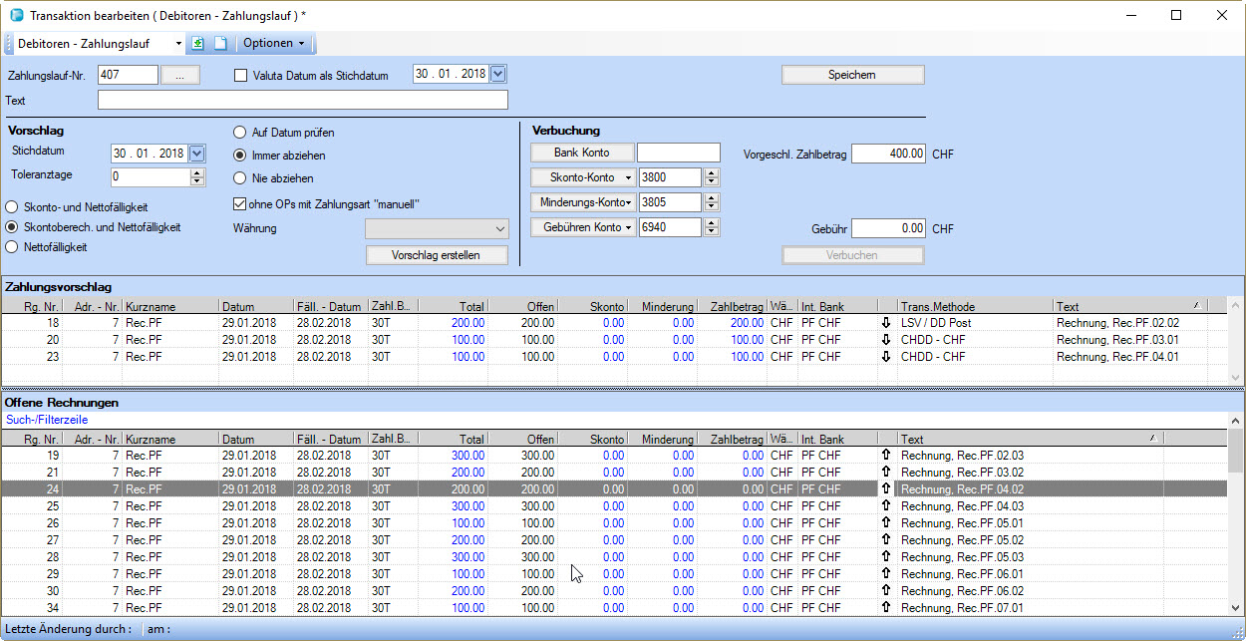
Task: Click the app icon in the title bar
Action: point(15,16)
